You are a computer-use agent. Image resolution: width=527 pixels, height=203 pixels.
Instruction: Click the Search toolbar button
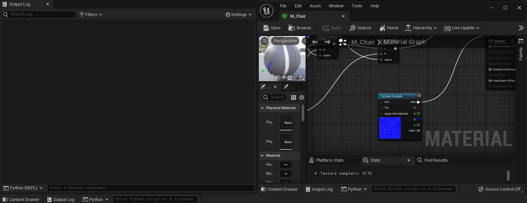coord(360,28)
